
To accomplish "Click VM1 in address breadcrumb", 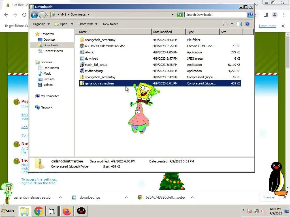I will click(x=63, y=14).
